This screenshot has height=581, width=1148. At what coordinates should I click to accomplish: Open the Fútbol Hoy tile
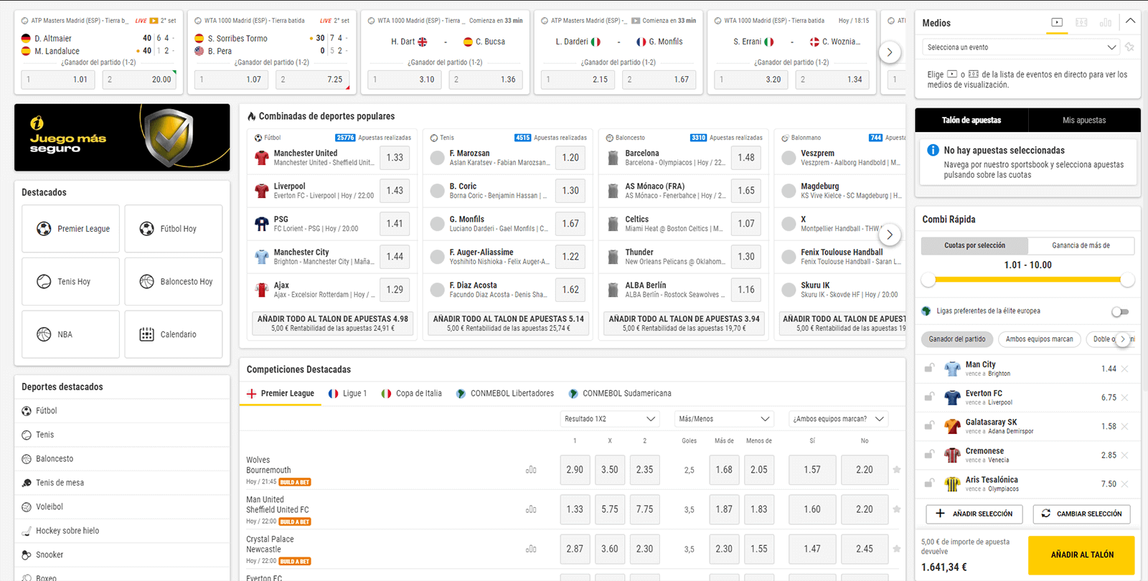173,229
